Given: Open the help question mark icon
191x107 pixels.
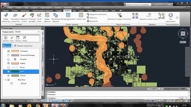Looking at the screenshot, I should [170, 4].
